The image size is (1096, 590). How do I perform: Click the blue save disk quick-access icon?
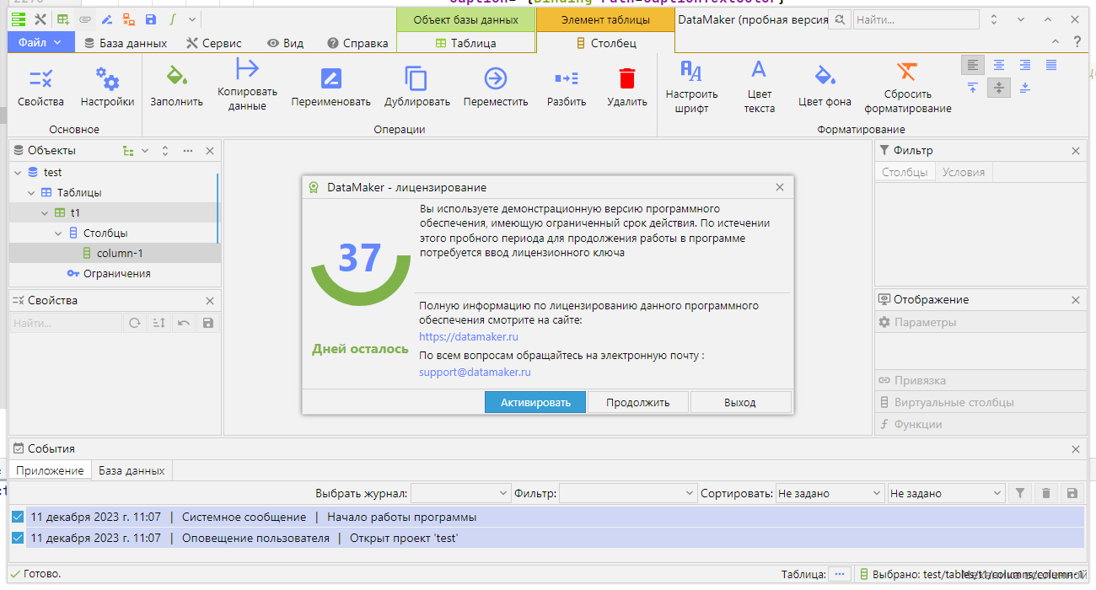coord(151,19)
